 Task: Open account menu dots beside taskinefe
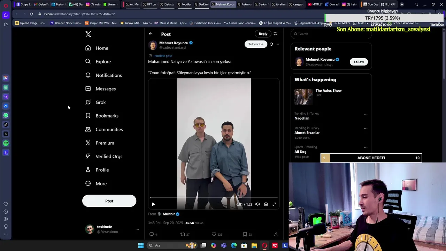pyautogui.click(x=137, y=229)
